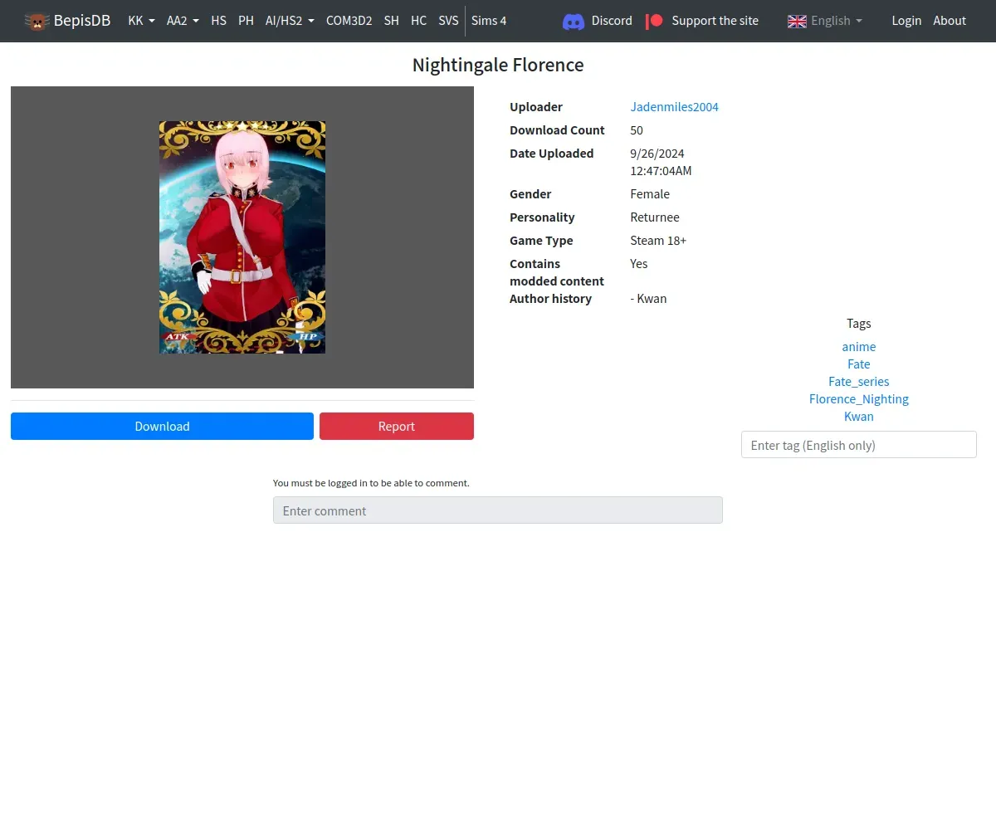Click the BepisDB brand name
The height and width of the screenshot is (830, 996).
tap(82, 21)
